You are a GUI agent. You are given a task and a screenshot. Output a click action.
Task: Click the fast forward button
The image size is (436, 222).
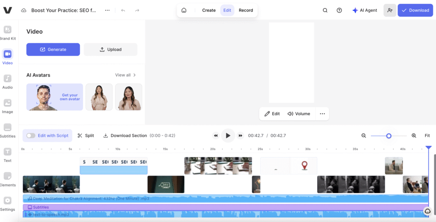click(241, 136)
